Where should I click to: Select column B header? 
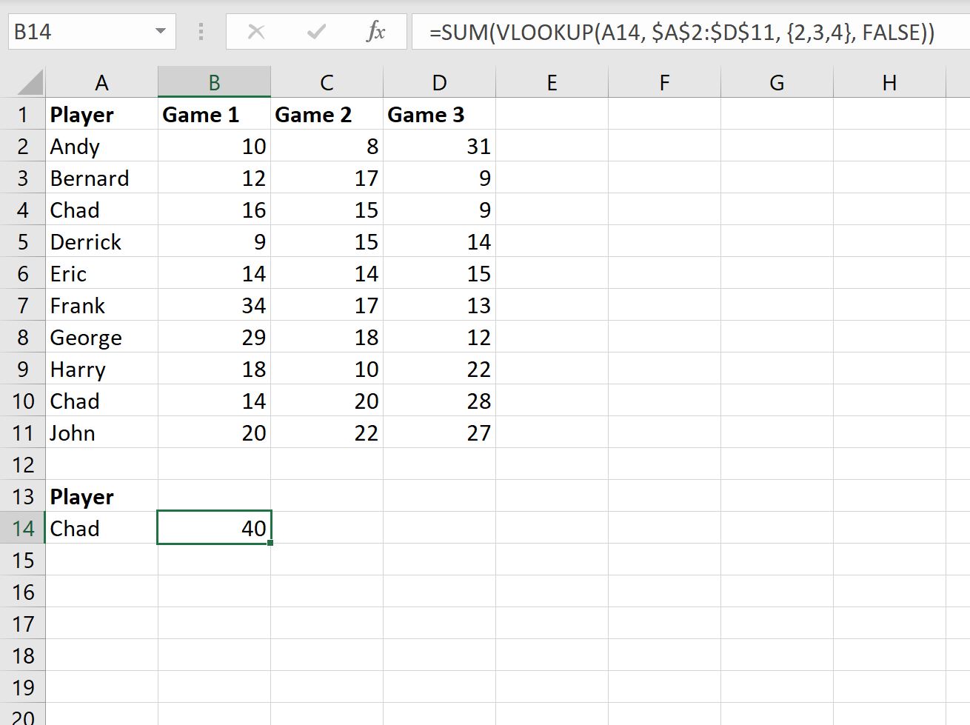click(214, 82)
